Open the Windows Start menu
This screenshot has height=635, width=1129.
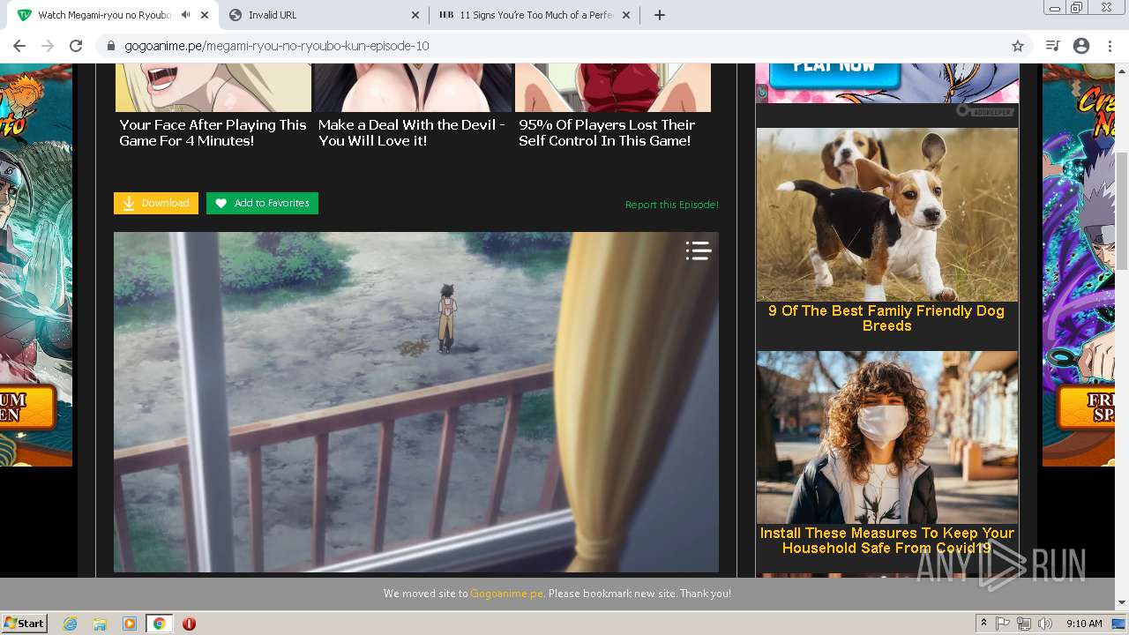[25, 624]
